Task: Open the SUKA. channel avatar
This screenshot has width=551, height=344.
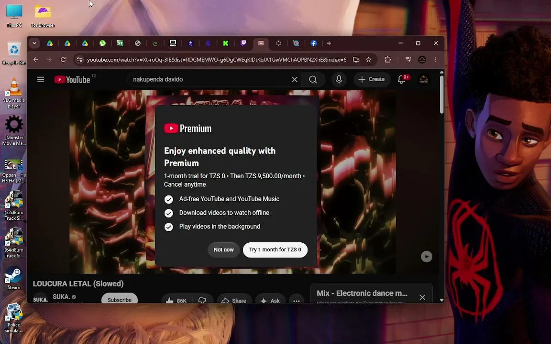Action: point(40,299)
